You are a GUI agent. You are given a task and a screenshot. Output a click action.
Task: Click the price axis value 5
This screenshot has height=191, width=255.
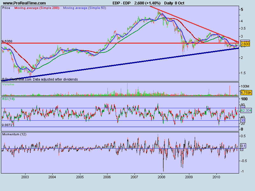(x=242, y=10)
